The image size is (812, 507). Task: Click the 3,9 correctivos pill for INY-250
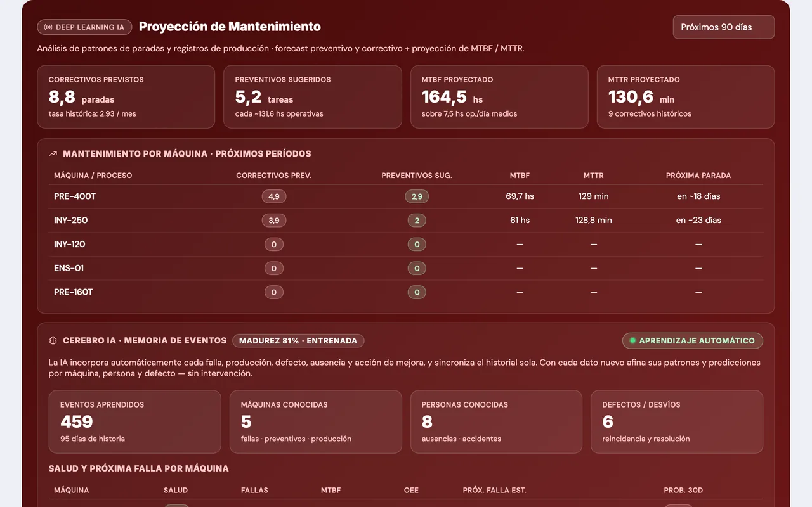pyautogui.click(x=274, y=221)
